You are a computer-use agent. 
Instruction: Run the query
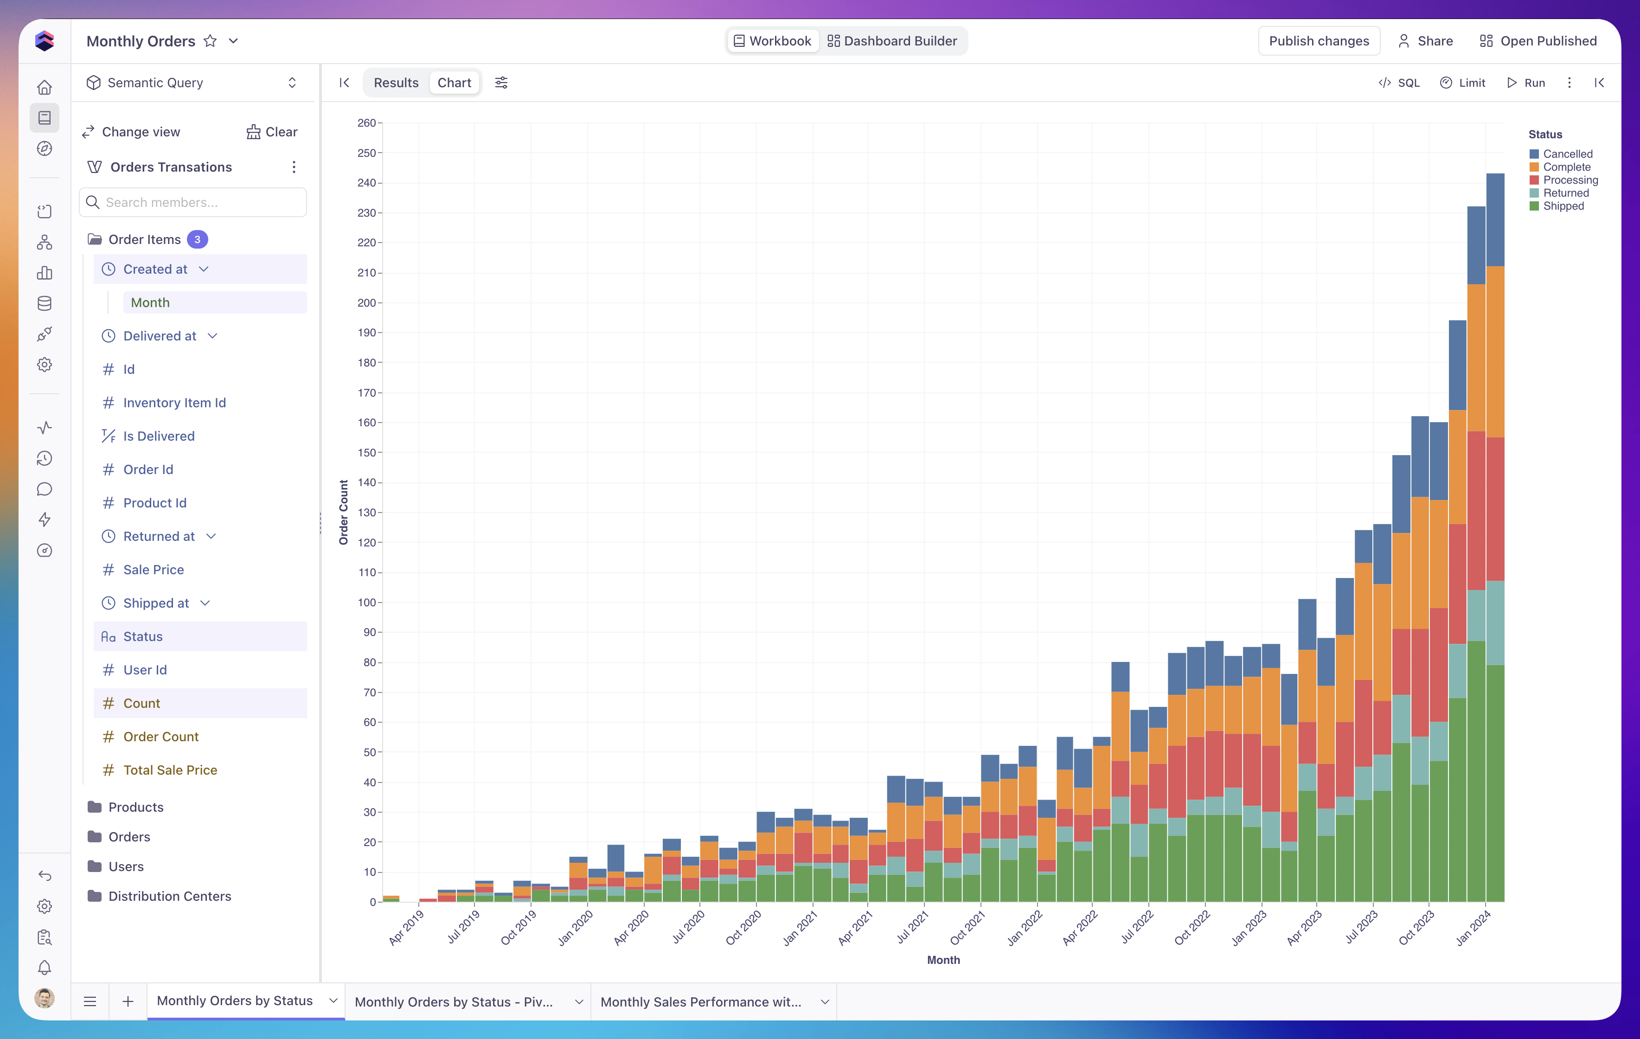point(1525,83)
